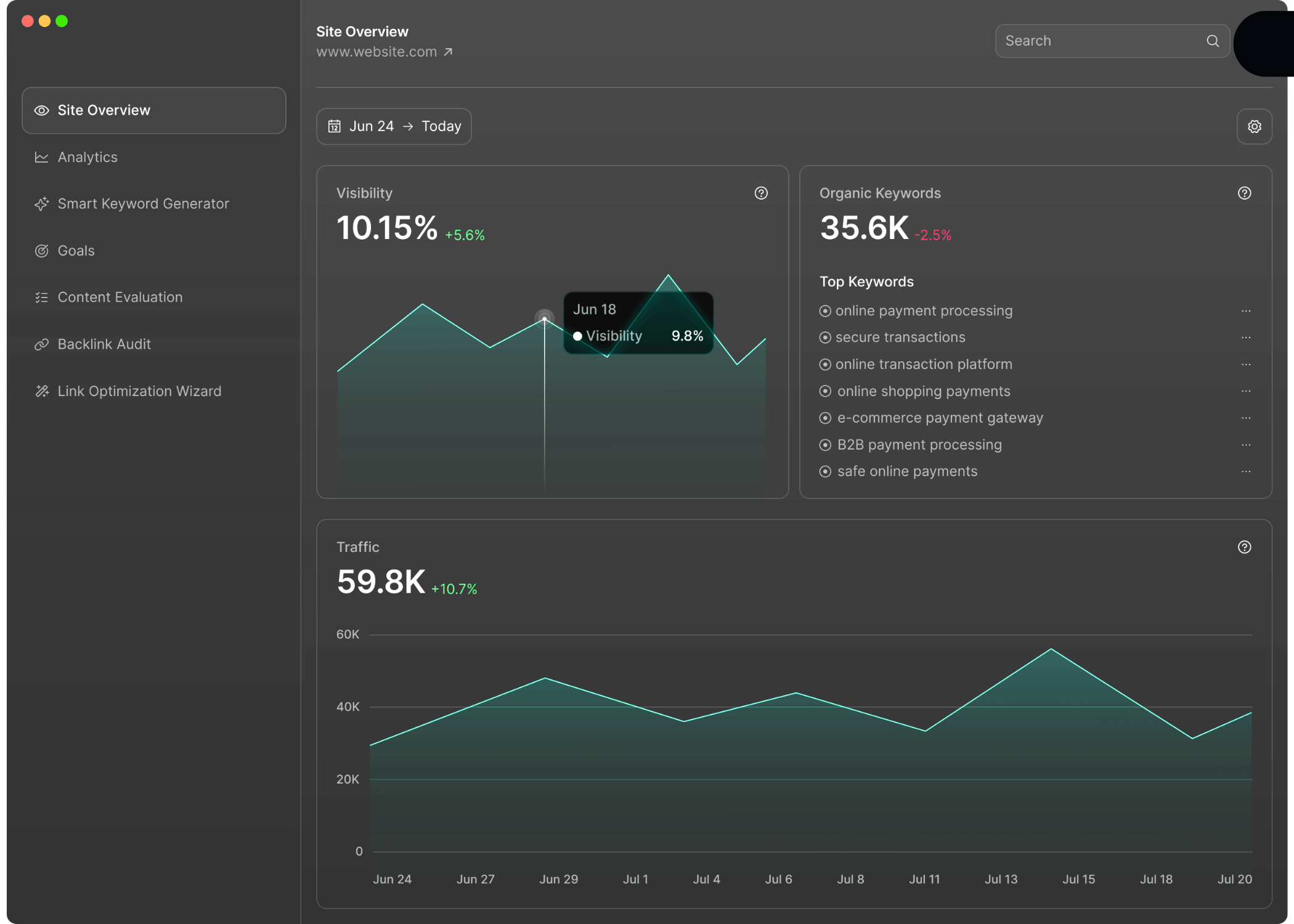Click the Site Overview page title
Screen dimensions: 1294x924
tap(362, 31)
